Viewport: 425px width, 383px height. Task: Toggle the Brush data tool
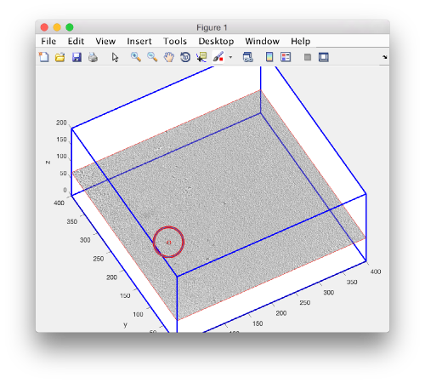(x=218, y=57)
